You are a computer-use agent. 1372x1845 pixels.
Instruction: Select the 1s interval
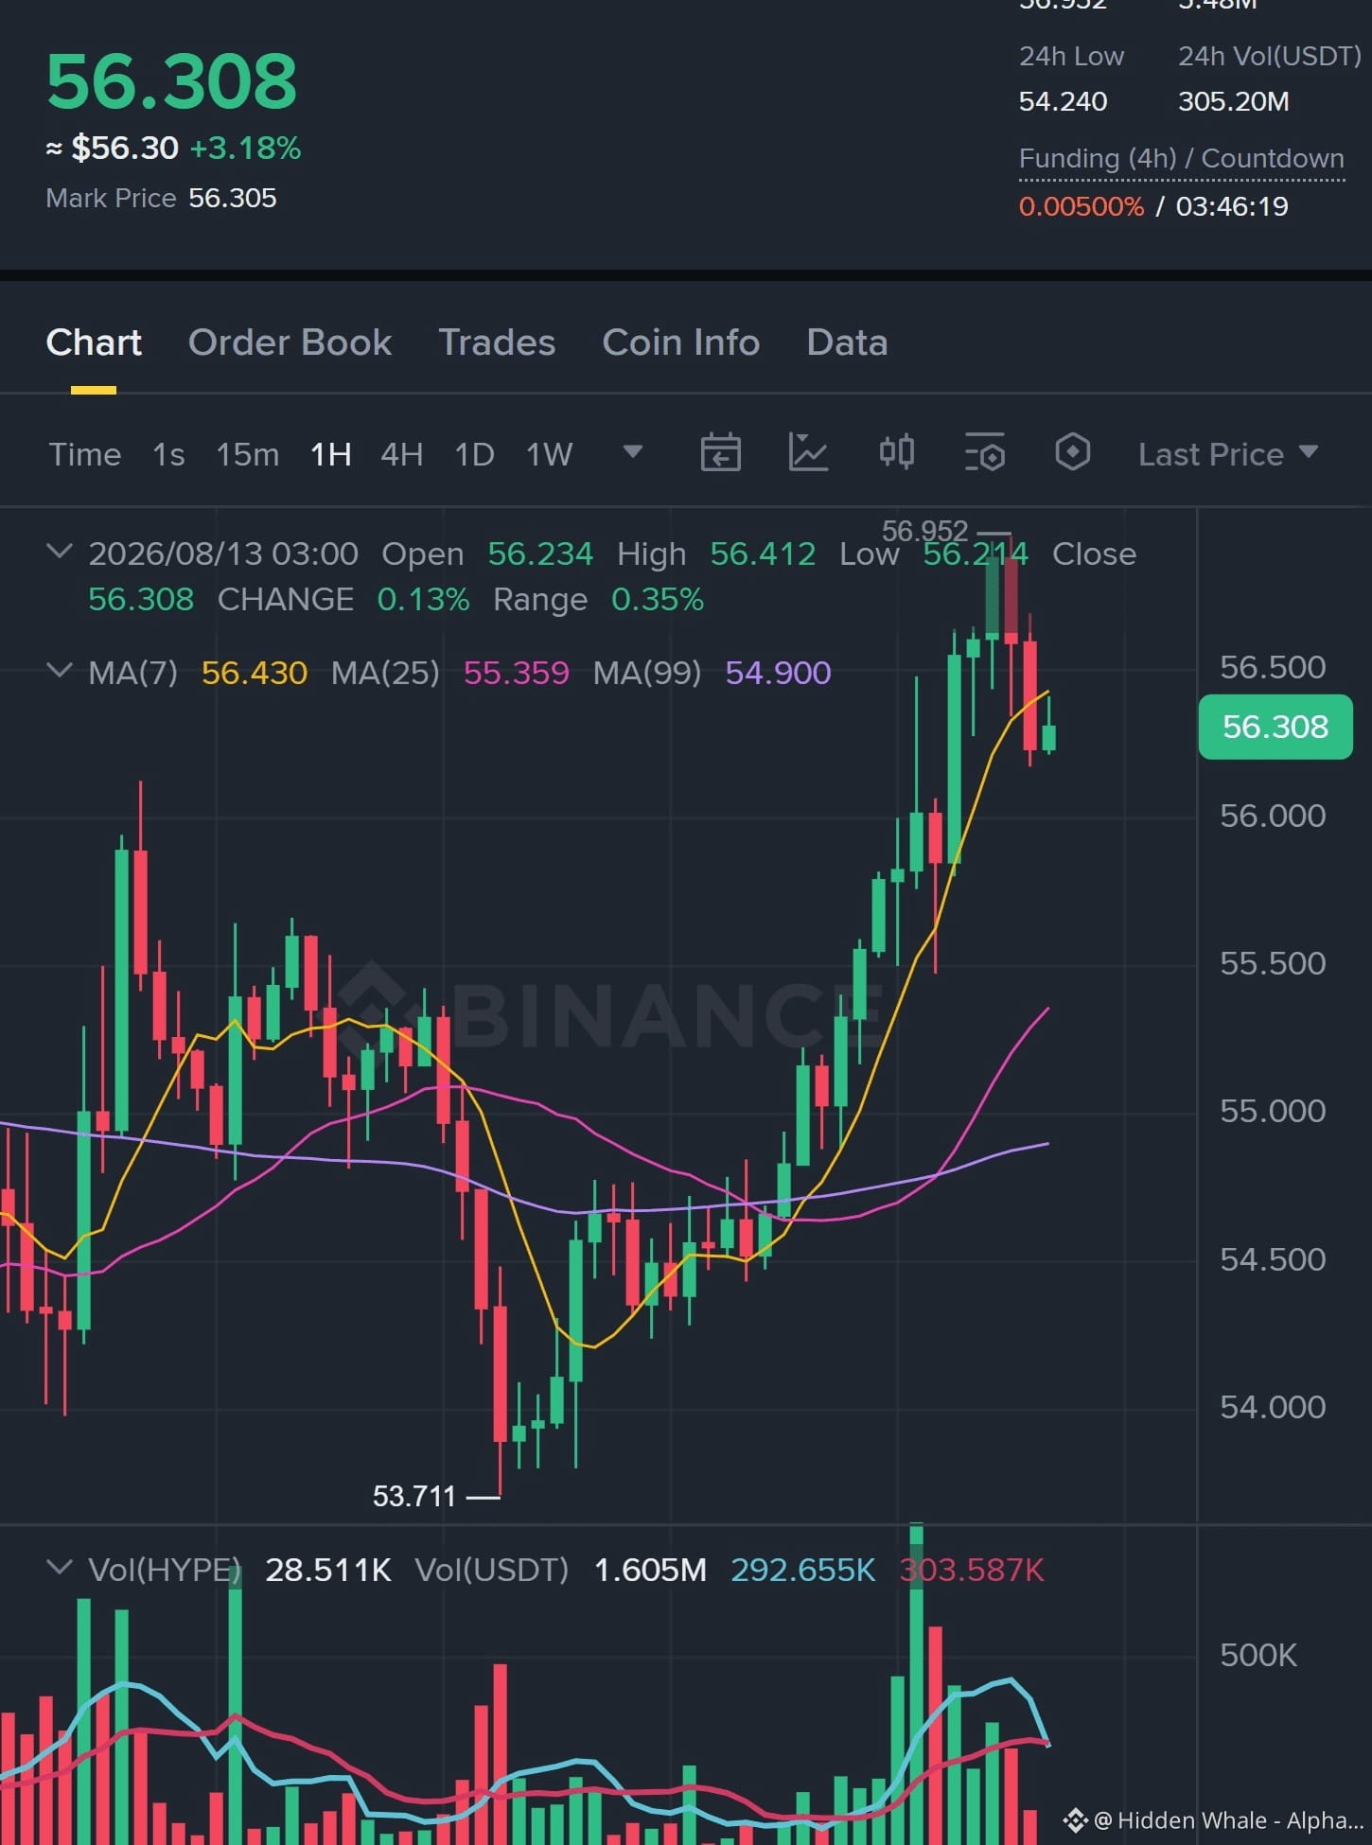(168, 454)
